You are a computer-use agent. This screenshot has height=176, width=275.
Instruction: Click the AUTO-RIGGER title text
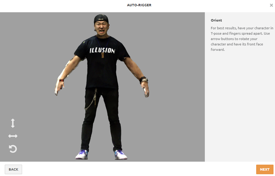click(x=139, y=5)
